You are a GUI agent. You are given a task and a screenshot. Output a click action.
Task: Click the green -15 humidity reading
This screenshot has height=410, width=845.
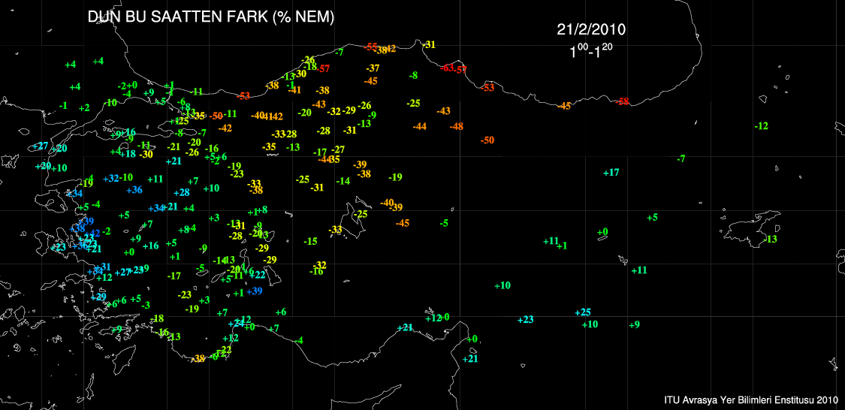310,241
